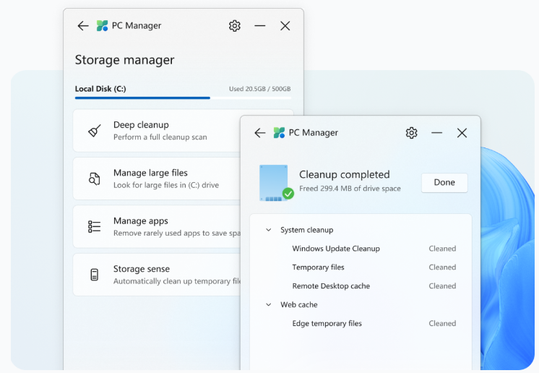Image resolution: width=539 pixels, height=373 pixels.
Task: Click Look for large files in (C:) drive
Action: click(x=166, y=185)
